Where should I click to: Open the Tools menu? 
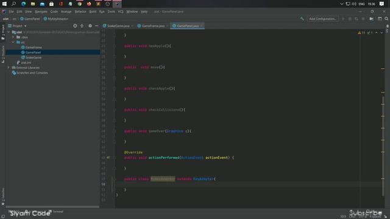111,12
